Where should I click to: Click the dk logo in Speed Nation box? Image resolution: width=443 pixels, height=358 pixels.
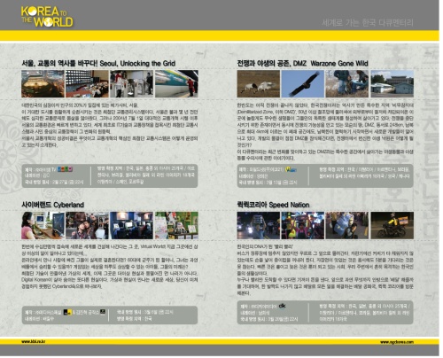click(283, 306)
